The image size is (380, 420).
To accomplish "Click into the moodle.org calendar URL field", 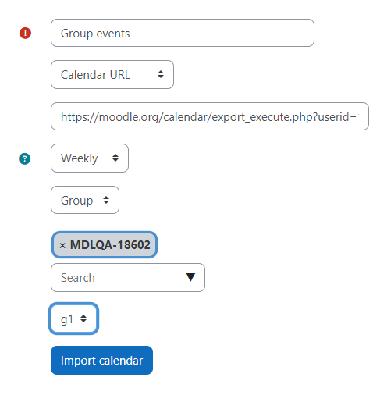I will tap(210, 116).
